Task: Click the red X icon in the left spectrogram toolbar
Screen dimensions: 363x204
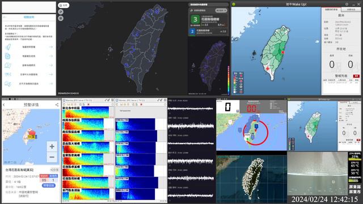Action: (x=88, y=104)
